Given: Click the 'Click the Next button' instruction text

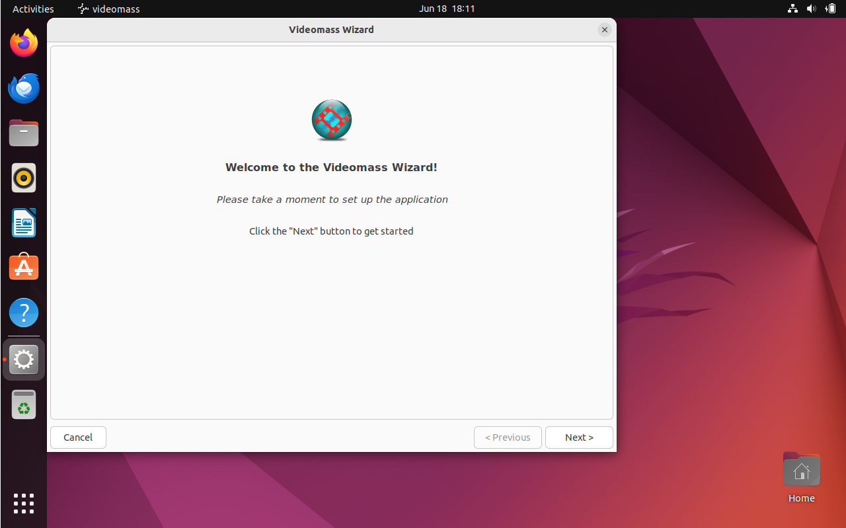Looking at the screenshot, I should [331, 231].
